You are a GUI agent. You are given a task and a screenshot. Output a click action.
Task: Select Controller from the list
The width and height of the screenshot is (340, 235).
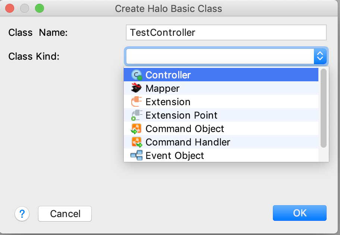pos(168,75)
